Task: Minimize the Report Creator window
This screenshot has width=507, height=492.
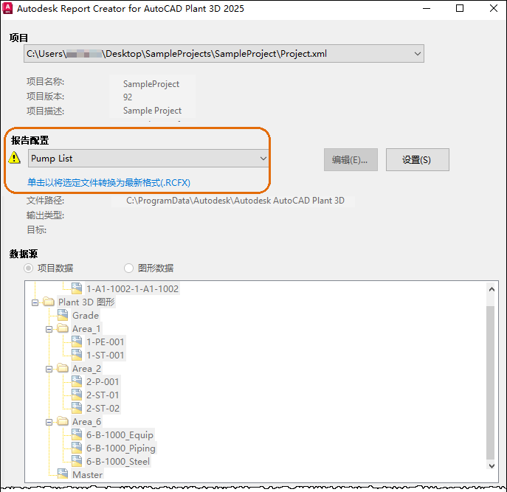Action: 427,8
